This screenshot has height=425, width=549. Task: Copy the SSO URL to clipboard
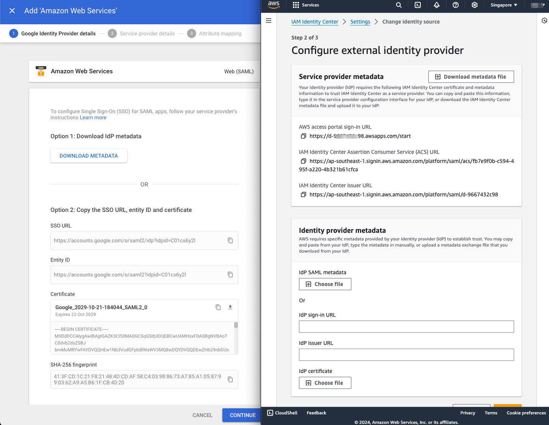tap(230, 240)
